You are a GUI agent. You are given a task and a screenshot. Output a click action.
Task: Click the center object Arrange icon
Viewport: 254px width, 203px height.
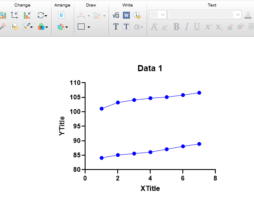(61, 15)
